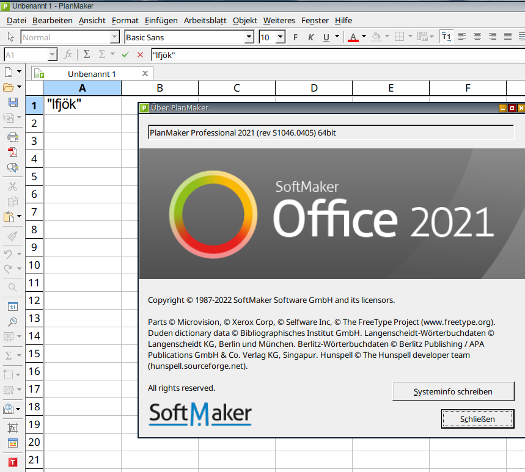Select column B header
The image size is (525, 472).
[160, 88]
